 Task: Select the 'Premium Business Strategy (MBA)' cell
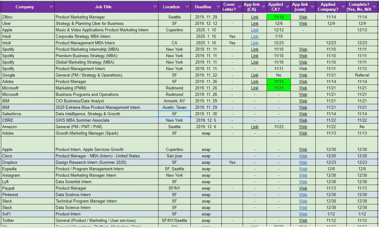[x=107, y=56]
